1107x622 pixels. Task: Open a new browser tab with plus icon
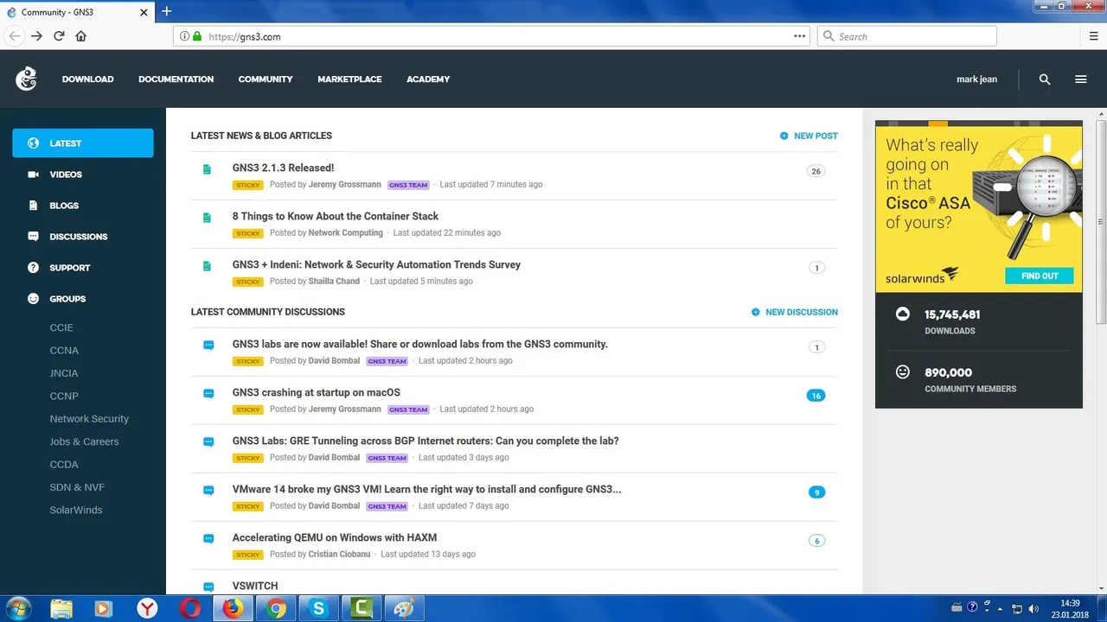tap(167, 11)
